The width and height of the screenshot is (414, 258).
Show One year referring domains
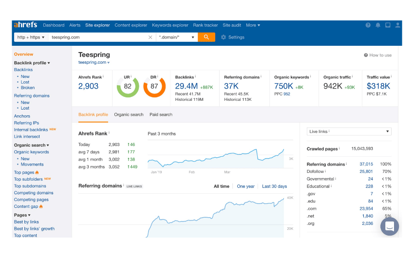(x=245, y=186)
